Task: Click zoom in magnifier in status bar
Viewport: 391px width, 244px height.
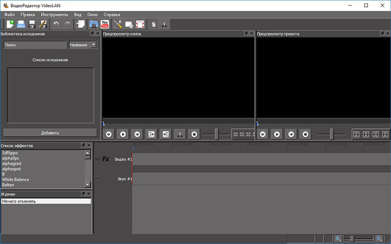Action: tap(379, 239)
